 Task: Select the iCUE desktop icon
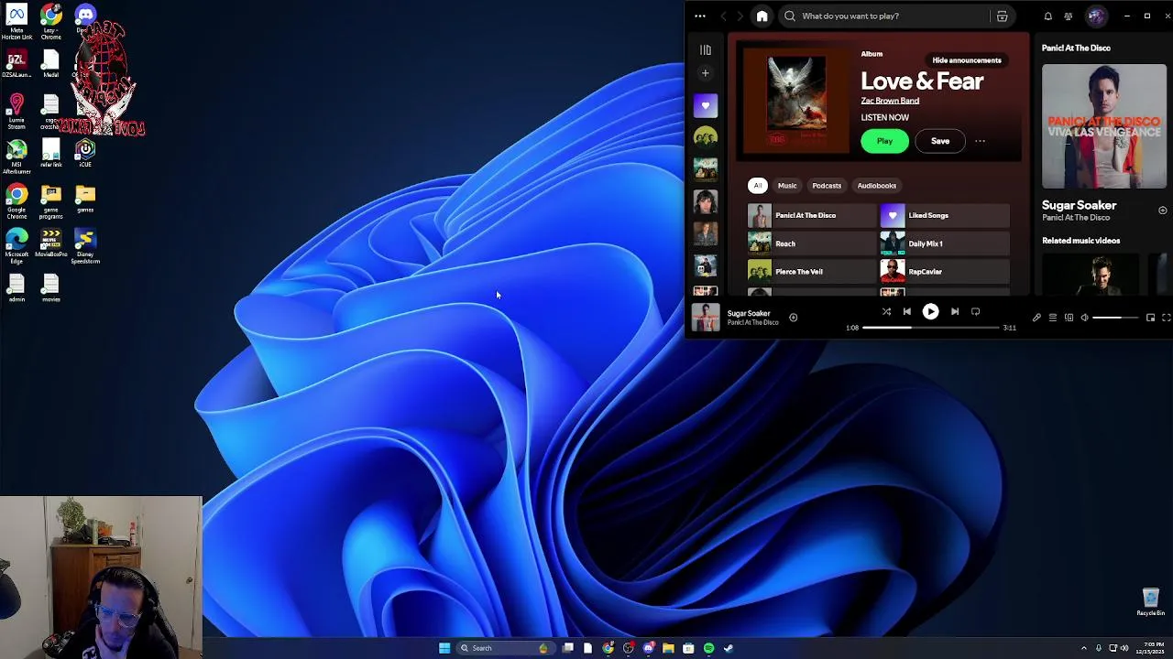[x=85, y=153]
